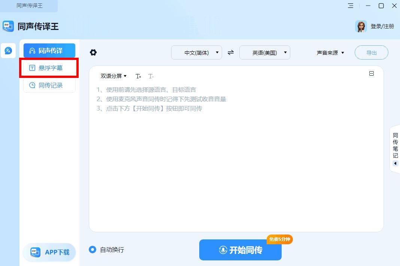Open the 双语分屏 display mode dropdown
This screenshot has height=266, width=400.
coord(113,76)
